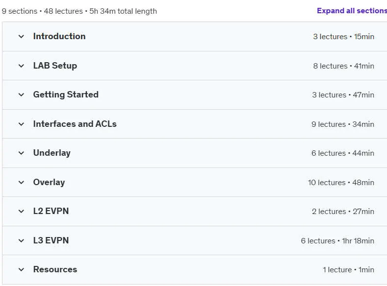Open the Underlay section heading
Screen dimensions: 387x286
coord(52,153)
